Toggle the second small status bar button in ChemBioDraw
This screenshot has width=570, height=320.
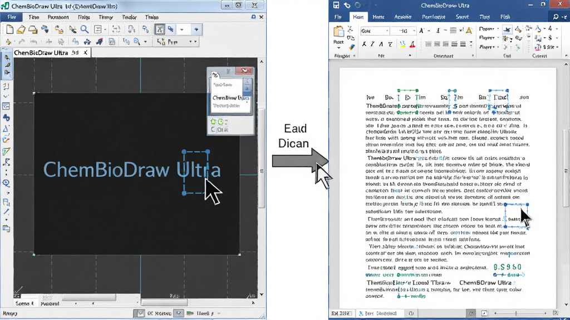click(x=179, y=313)
